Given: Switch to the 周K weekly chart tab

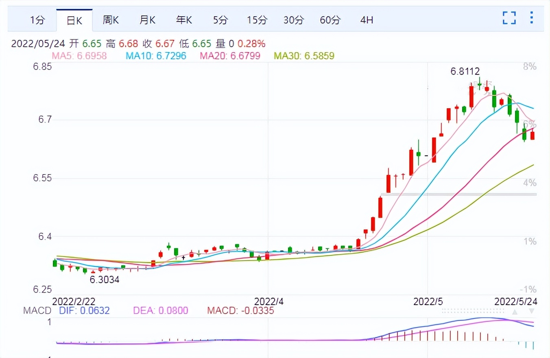Looking at the screenshot, I should coord(110,20).
